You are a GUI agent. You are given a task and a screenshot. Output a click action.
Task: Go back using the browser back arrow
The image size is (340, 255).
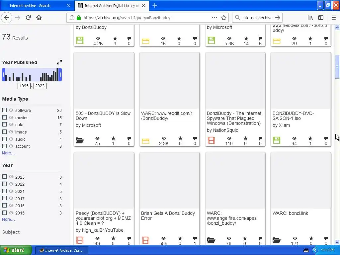pyautogui.click(x=7, y=18)
